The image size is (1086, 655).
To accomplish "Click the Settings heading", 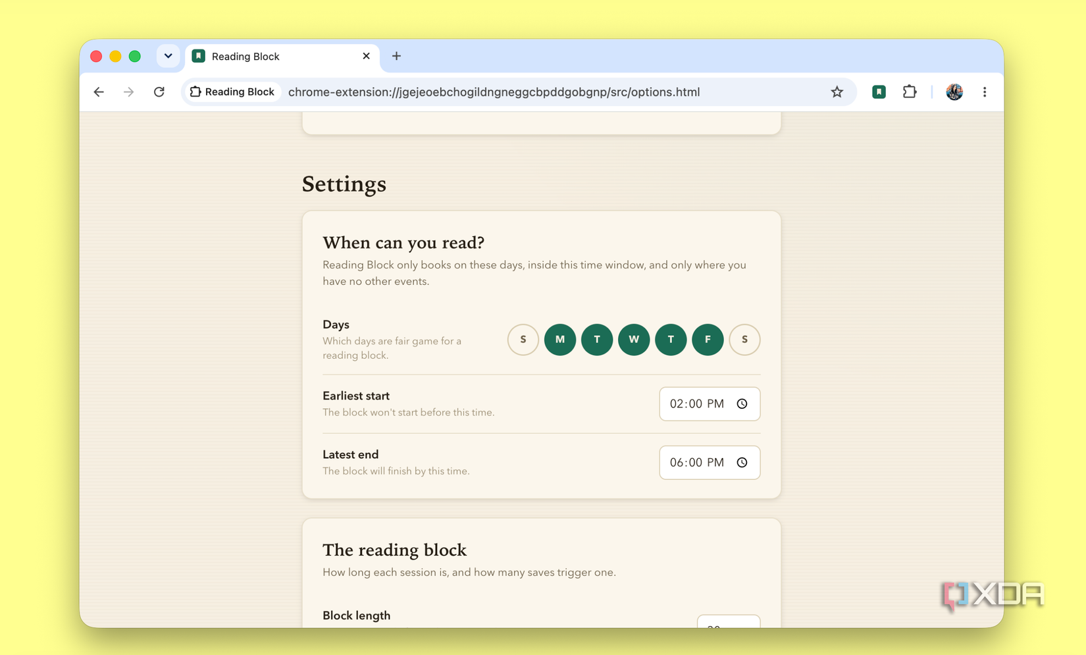I will pos(344,184).
